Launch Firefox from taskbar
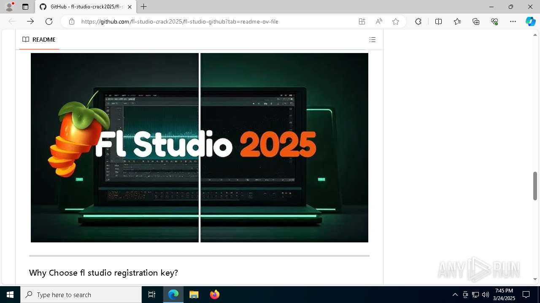Viewport: 540px width, 303px height. 214,295
